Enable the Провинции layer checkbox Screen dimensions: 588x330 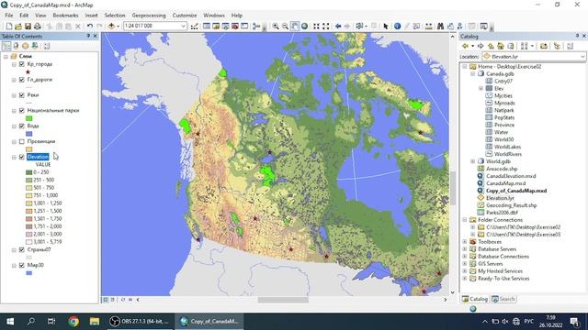(22, 141)
